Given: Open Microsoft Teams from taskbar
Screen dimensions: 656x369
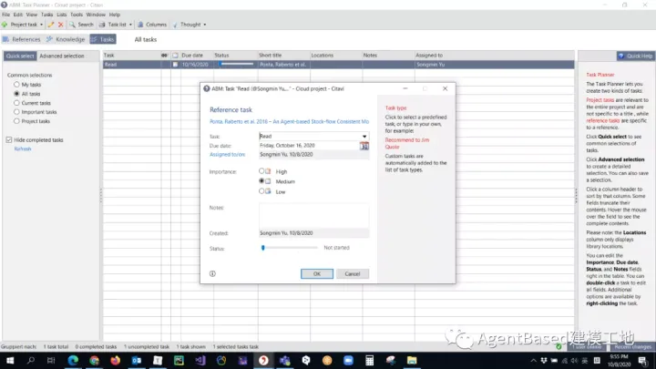Looking at the screenshot, I should click(285, 360).
